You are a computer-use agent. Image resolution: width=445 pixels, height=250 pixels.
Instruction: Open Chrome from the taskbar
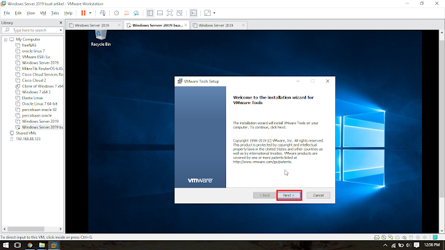30,245
